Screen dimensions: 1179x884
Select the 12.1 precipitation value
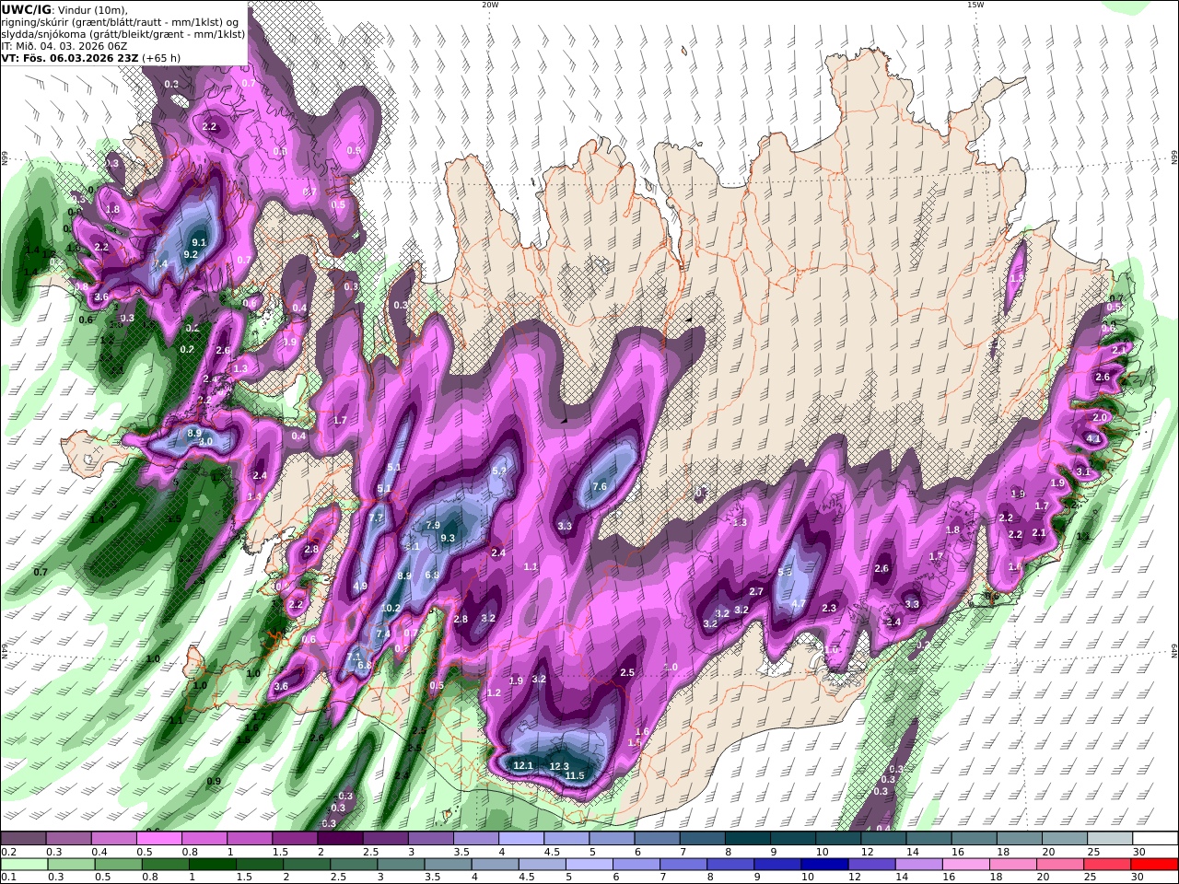tap(523, 765)
